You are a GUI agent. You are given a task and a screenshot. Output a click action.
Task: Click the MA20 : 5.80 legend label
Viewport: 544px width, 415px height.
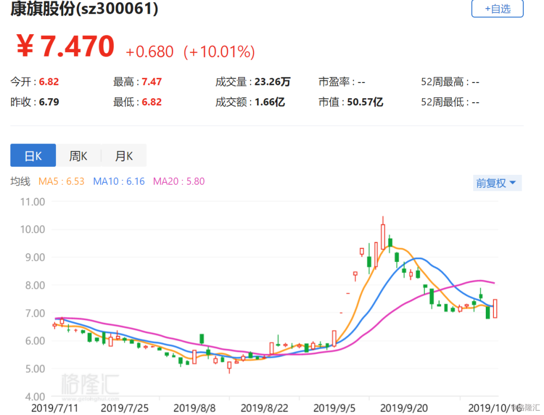click(x=178, y=181)
